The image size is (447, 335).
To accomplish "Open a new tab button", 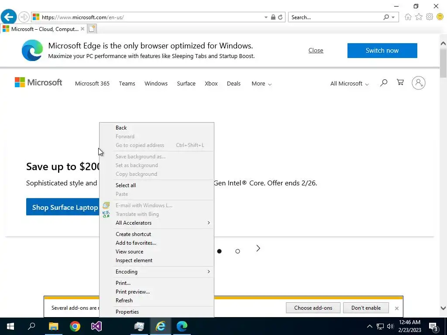I will pyautogui.click(x=92, y=29).
